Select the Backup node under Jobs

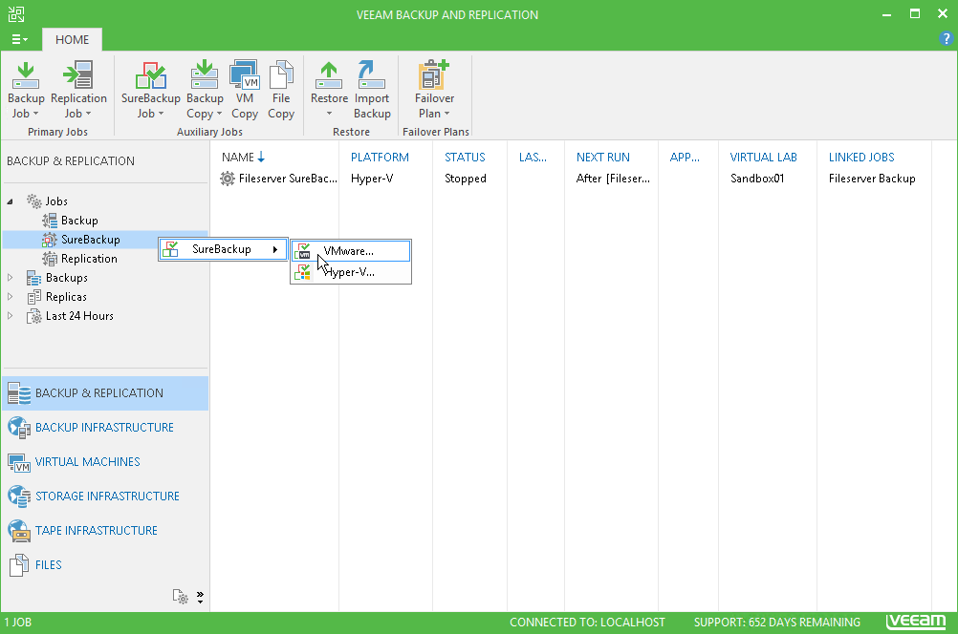[79, 221]
